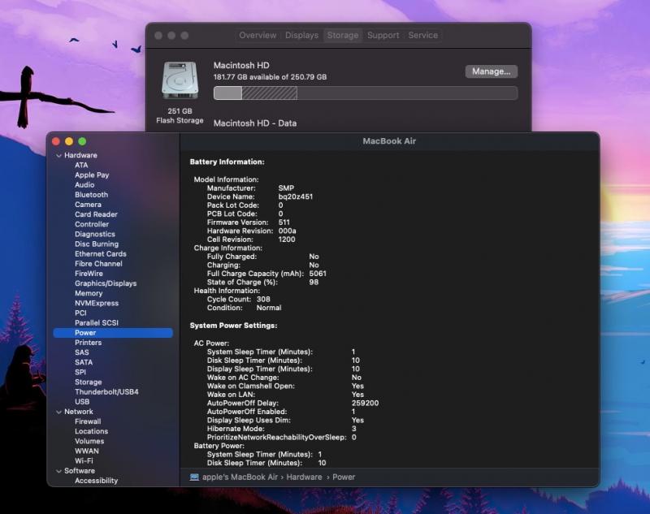Open Storage in the sidebar list

point(88,382)
